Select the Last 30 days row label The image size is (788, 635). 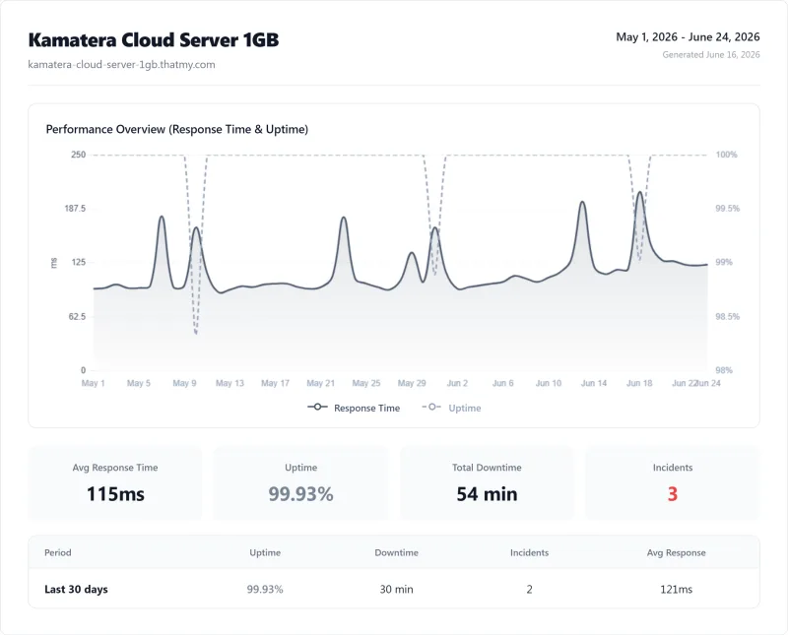tap(76, 589)
